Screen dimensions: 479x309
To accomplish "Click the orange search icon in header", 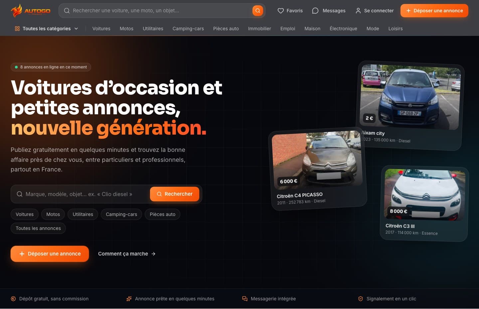I will pyautogui.click(x=257, y=11).
